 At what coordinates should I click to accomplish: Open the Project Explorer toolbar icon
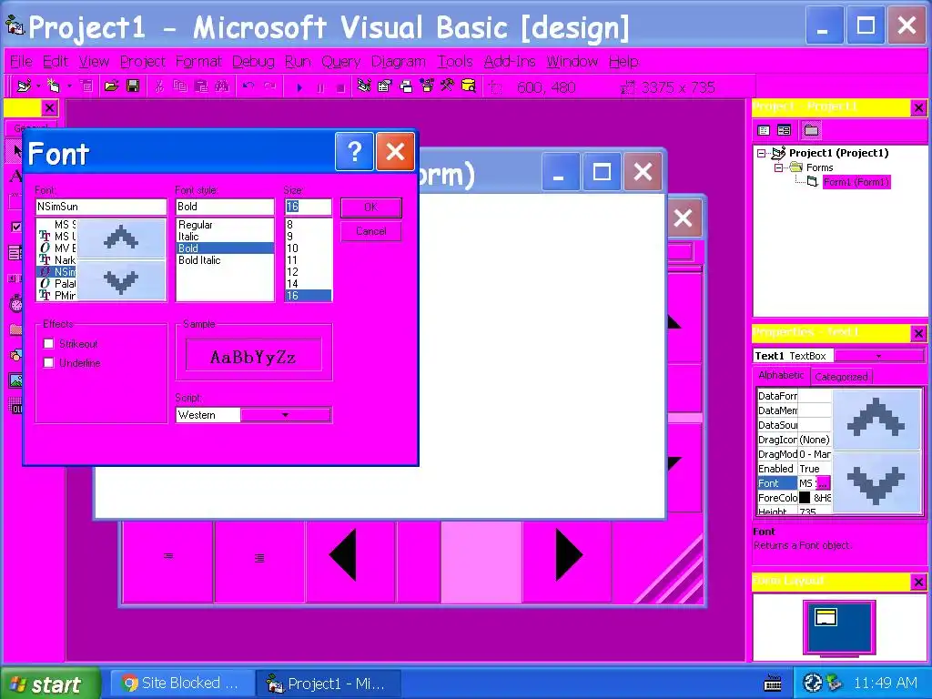pos(364,86)
